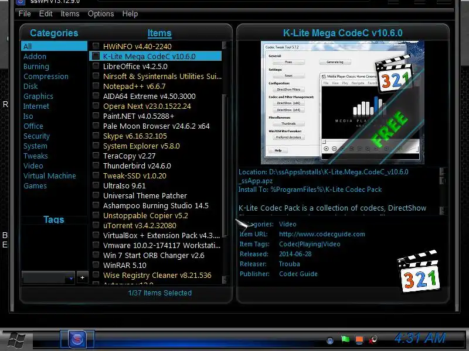The image size is (469, 351).
Task: Select the Iso category
Action: coord(28,116)
